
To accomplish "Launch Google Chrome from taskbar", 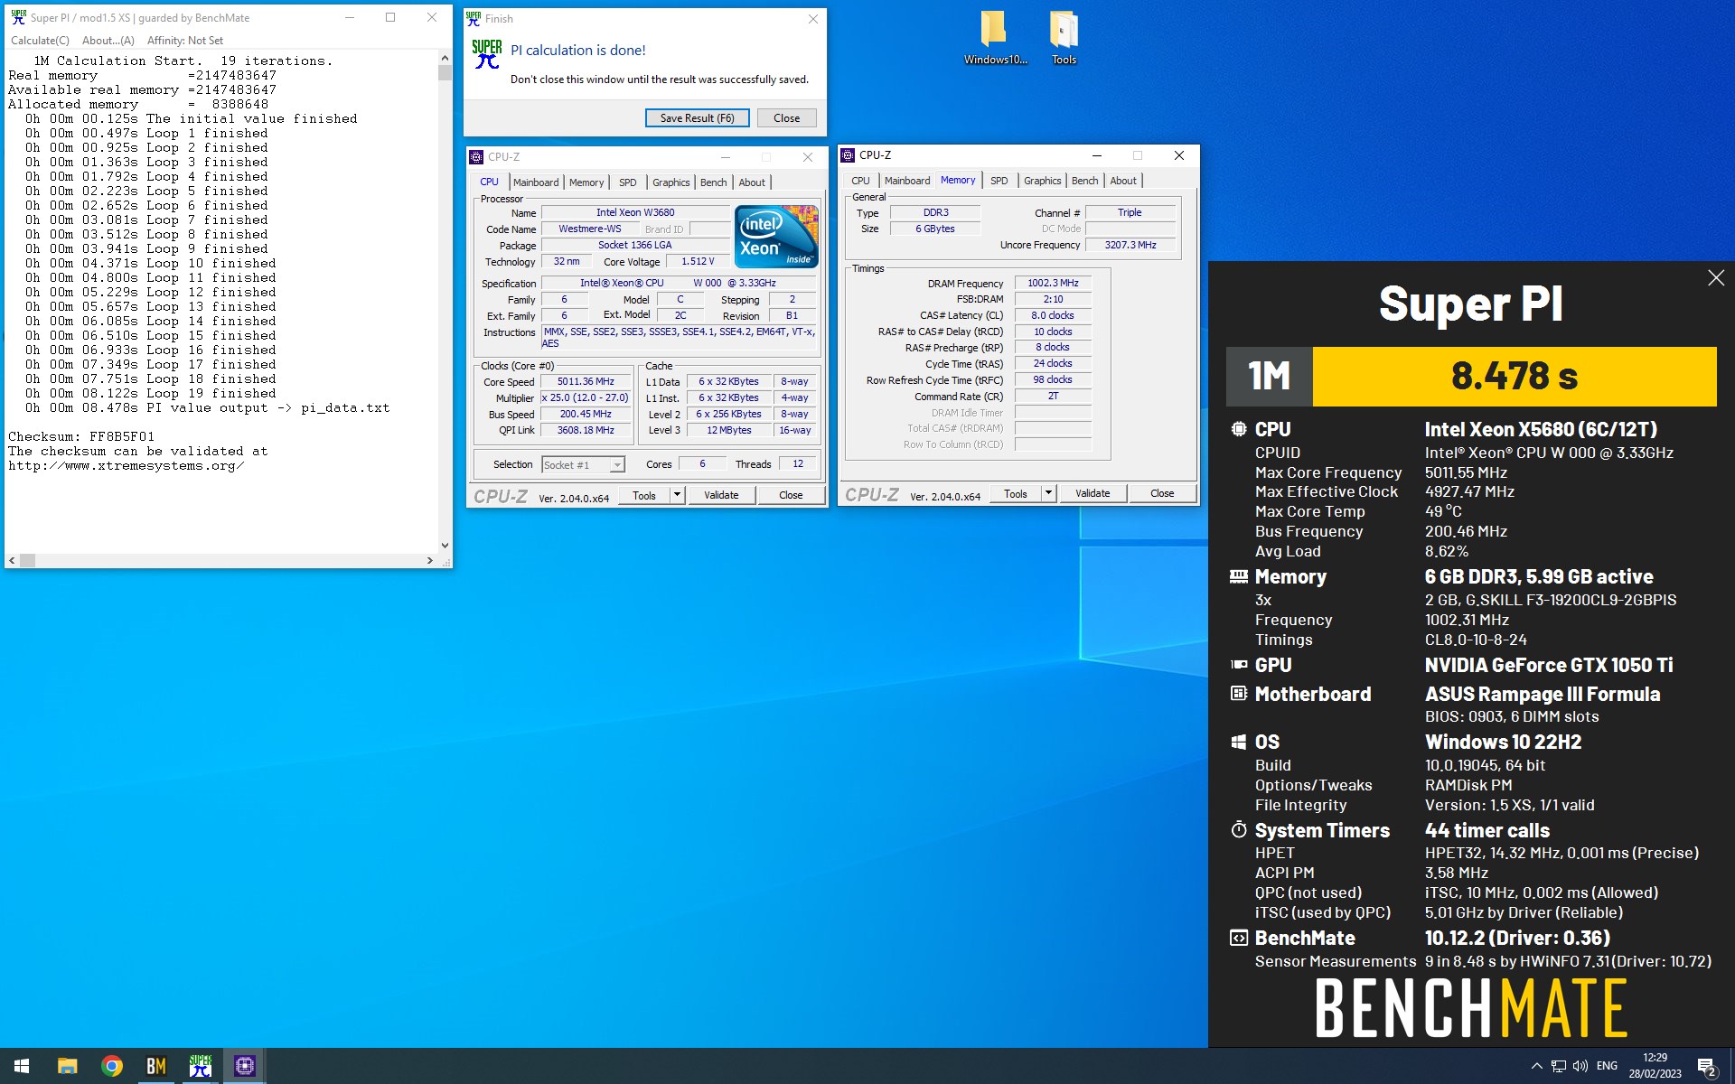I will tap(112, 1066).
